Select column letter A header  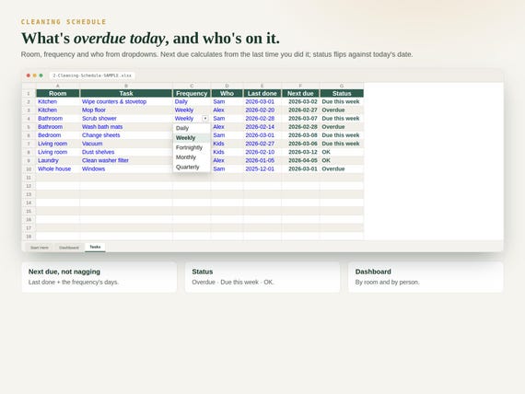point(58,86)
